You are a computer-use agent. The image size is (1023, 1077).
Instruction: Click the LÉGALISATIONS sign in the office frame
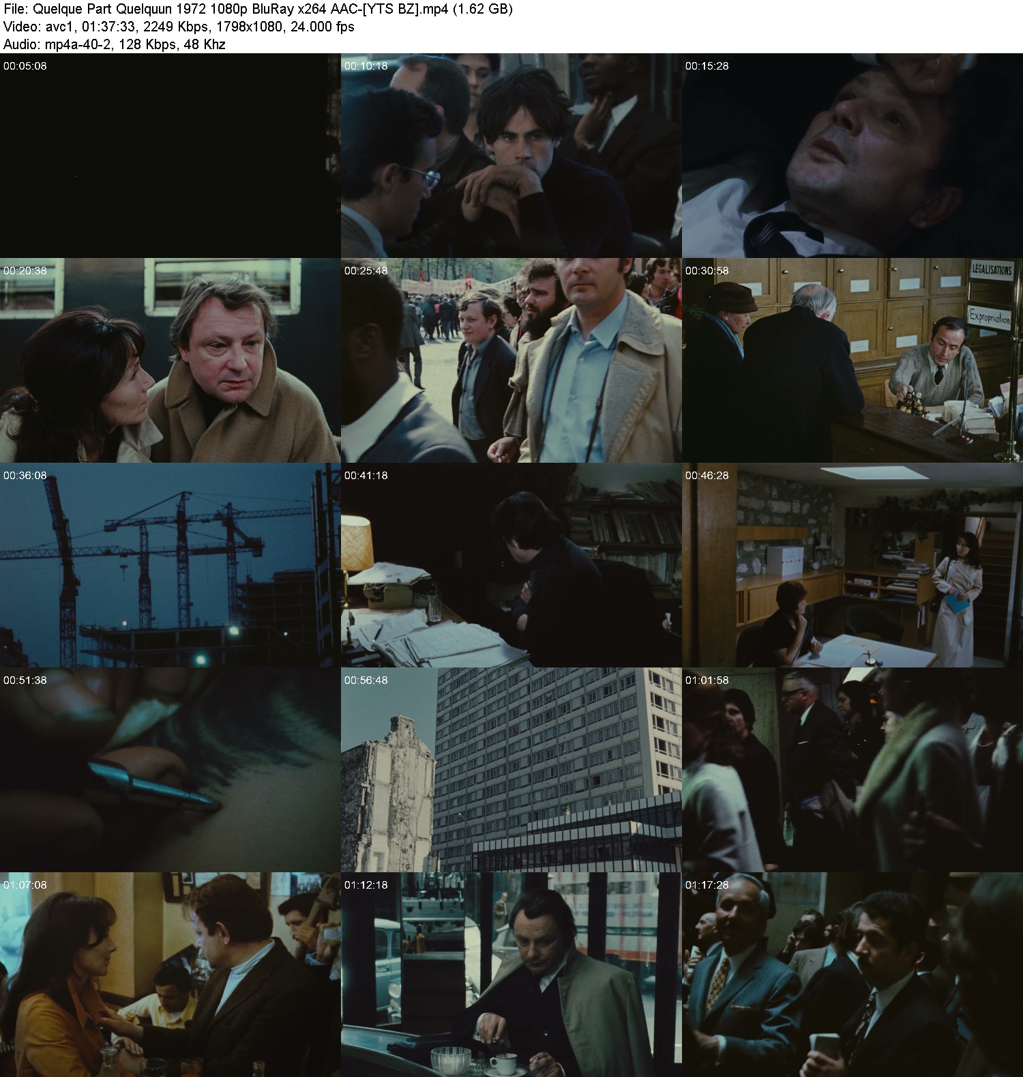[992, 270]
